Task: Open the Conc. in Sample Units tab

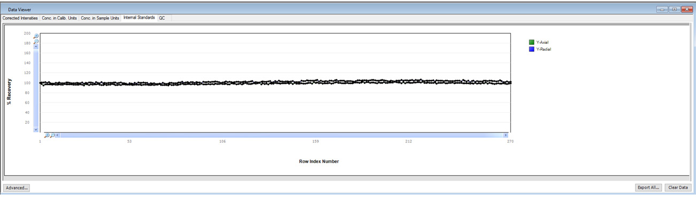Action: pos(100,18)
